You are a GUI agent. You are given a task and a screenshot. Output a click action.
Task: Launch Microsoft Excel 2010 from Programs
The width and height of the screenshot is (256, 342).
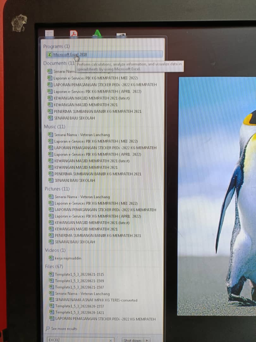pyautogui.click(x=70, y=54)
